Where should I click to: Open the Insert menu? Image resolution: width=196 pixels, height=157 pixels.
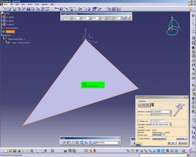click(x=30, y=4)
